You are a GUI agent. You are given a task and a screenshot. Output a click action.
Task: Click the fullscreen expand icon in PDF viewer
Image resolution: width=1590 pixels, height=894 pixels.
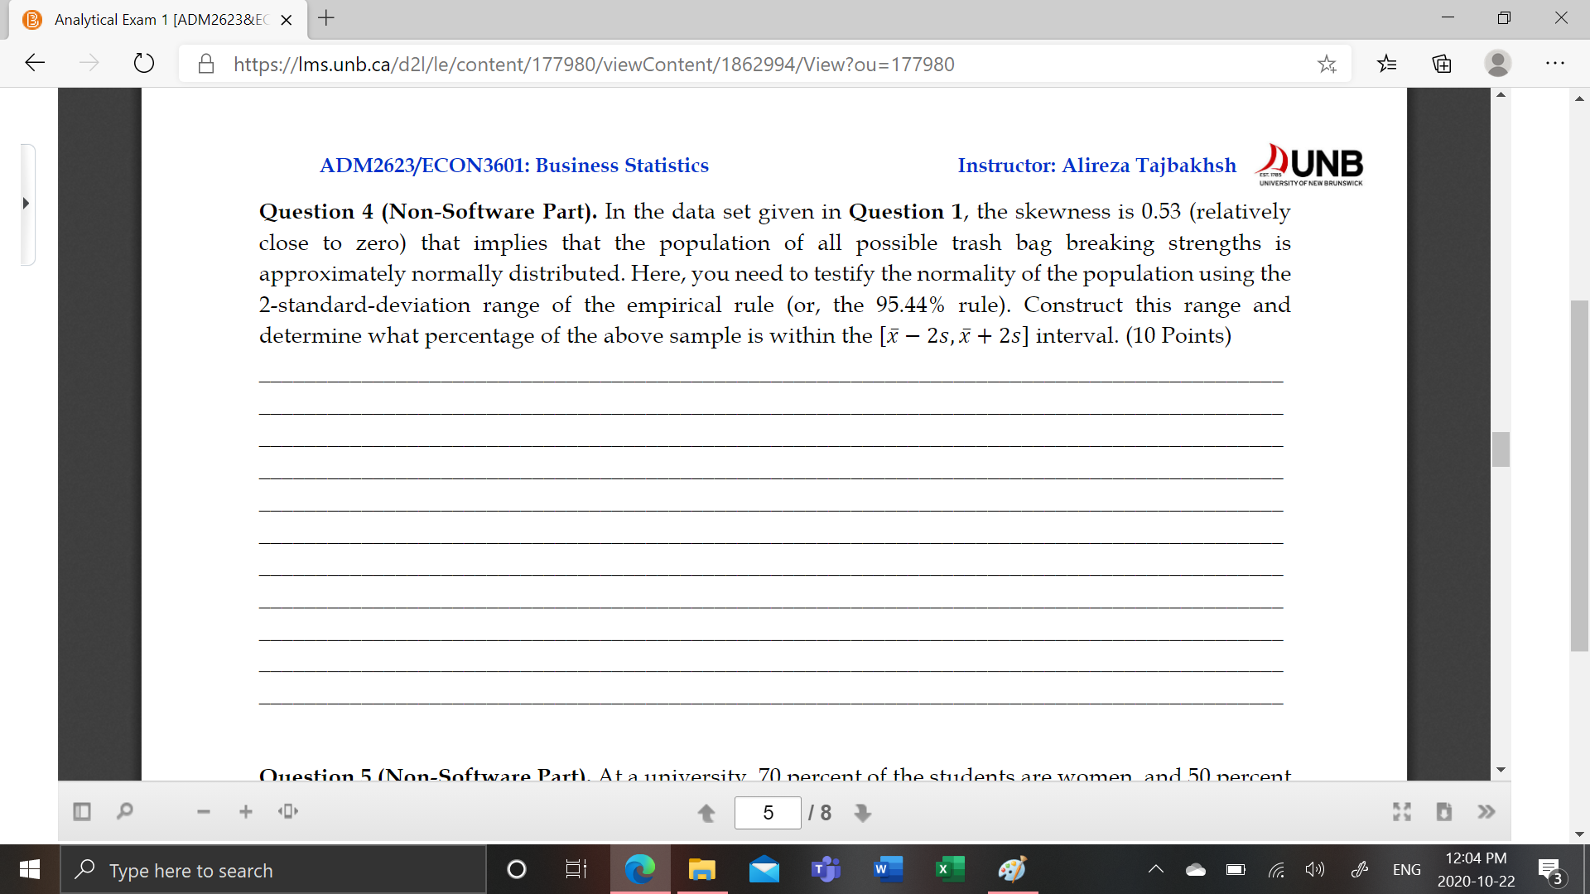pyautogui.click(x=1402, y=811)
